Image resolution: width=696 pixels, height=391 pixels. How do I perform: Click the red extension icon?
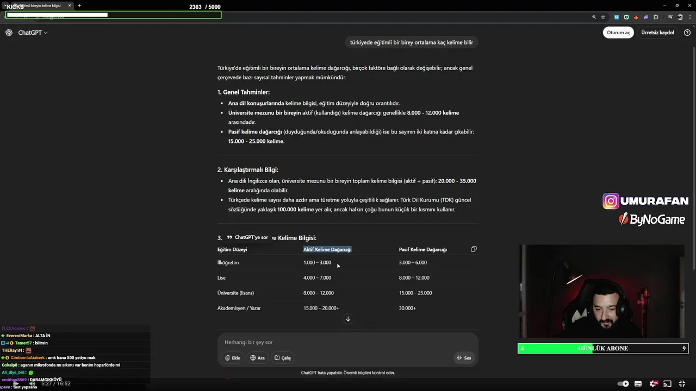tap(636, 17)
